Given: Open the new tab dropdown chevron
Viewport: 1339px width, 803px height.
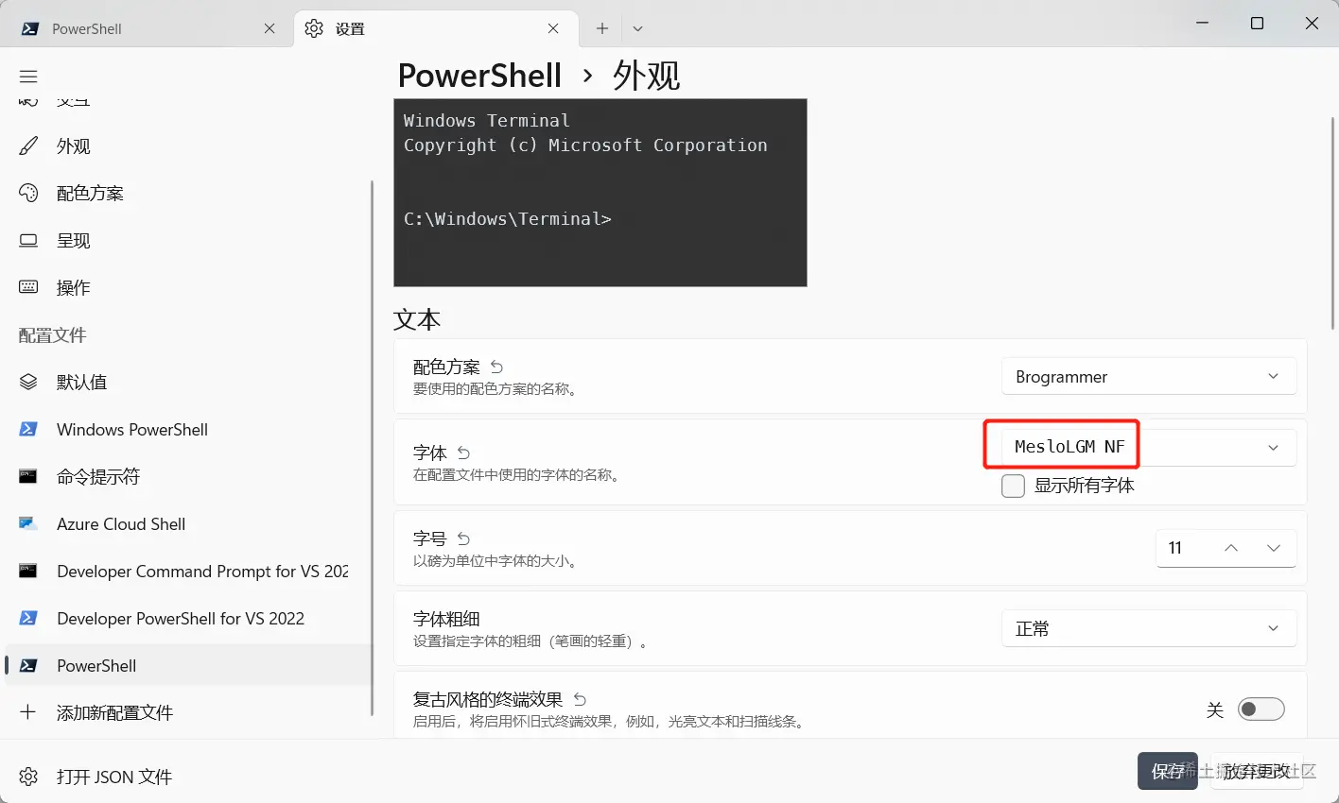Looking at the screenshot, I should pyautogui.click(x=637, y=28).
